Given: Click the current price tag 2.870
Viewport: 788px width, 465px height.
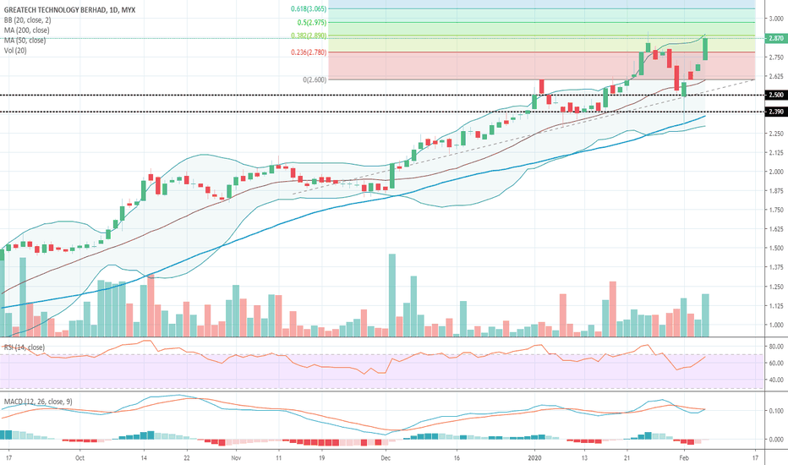Looking at the screenshot, I should pos(776,38).
